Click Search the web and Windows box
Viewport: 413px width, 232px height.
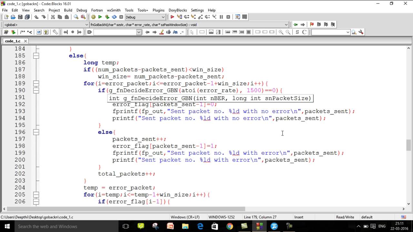coord(66,227)
